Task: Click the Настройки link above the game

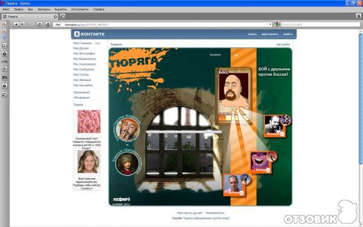Action: [x=283, y=44]
